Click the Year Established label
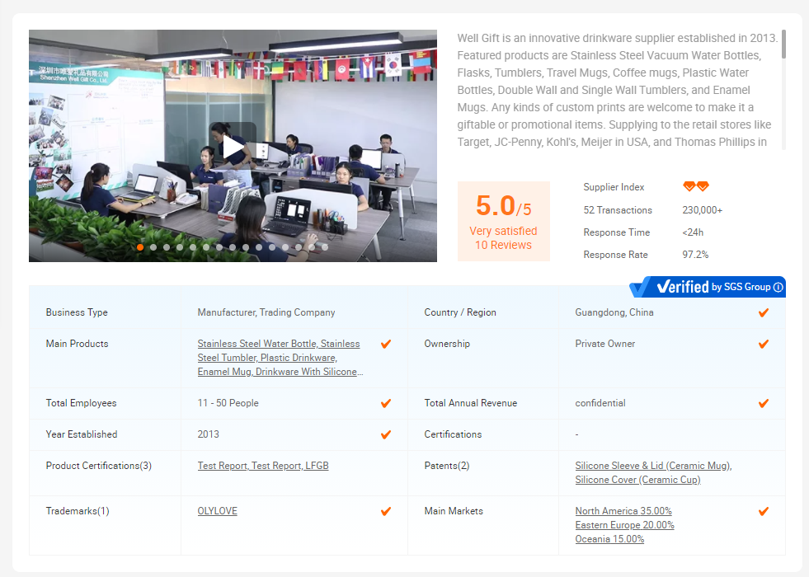The height and width of the screenshot is (577, 809). click(82, 434)
